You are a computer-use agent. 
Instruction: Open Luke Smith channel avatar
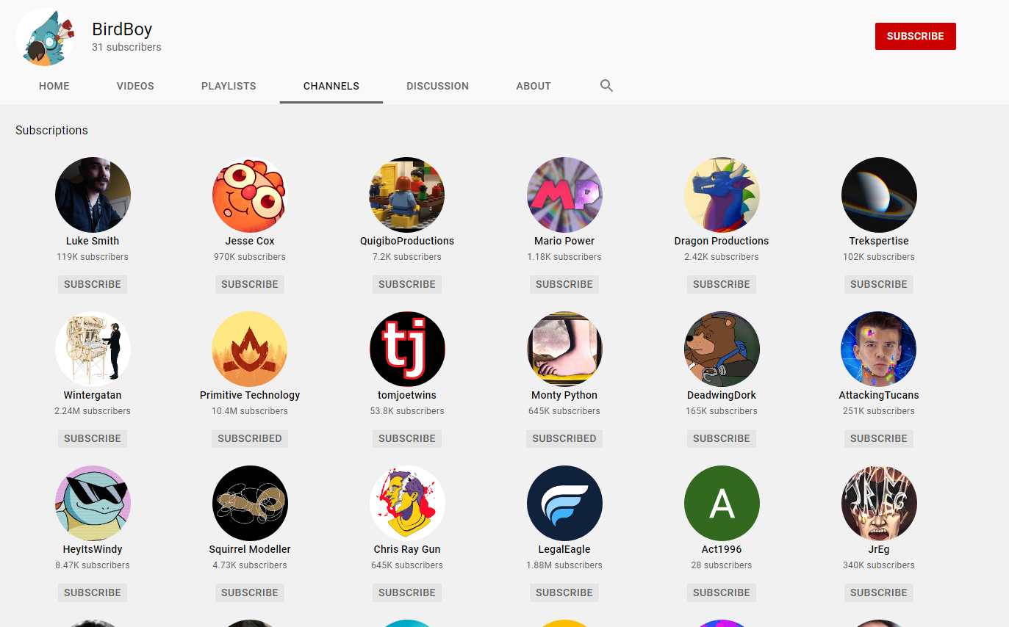(x=93, y=195)
